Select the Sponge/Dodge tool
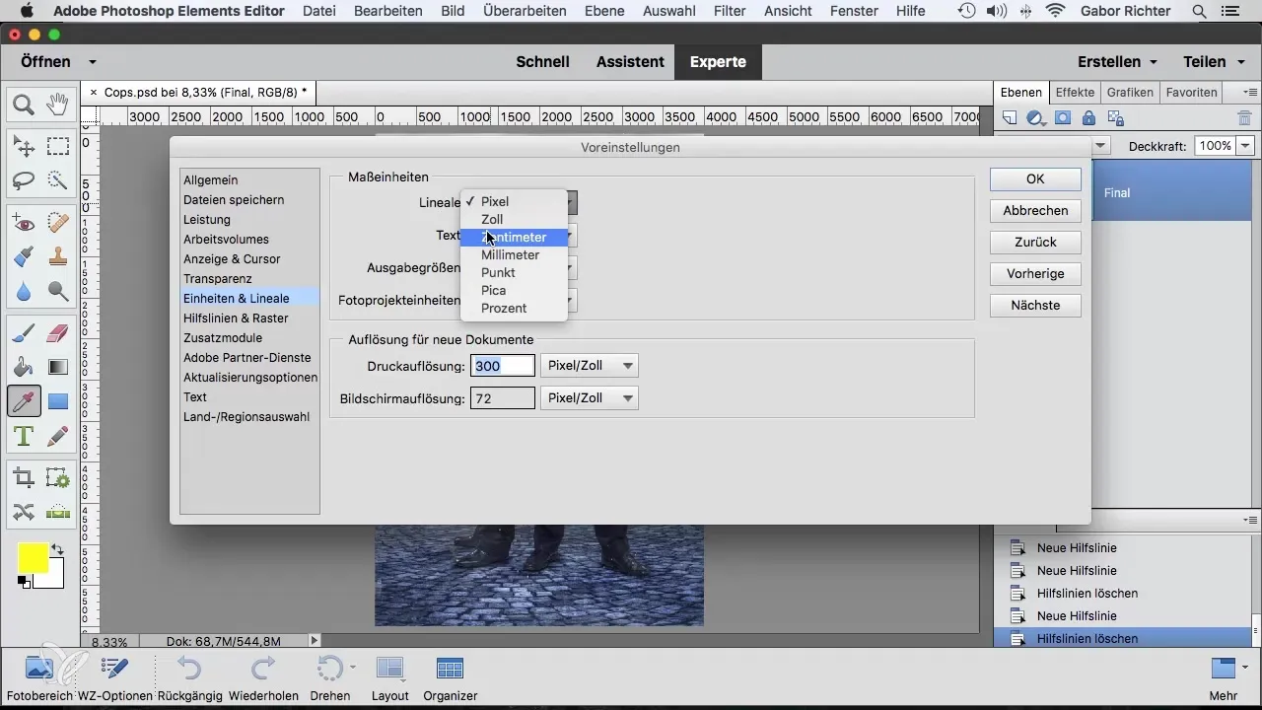Screen dimensions: 1262x710 pos(58,291)
